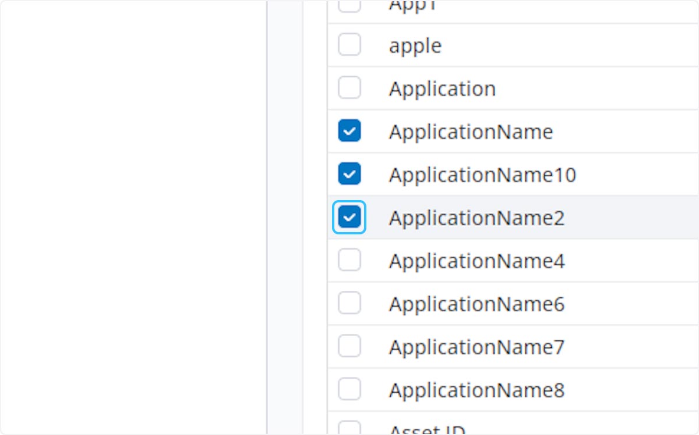Screen dimensions: 699x435
Task: Deselect the ApplicationName10 checkbox
Action: point(349,174)
